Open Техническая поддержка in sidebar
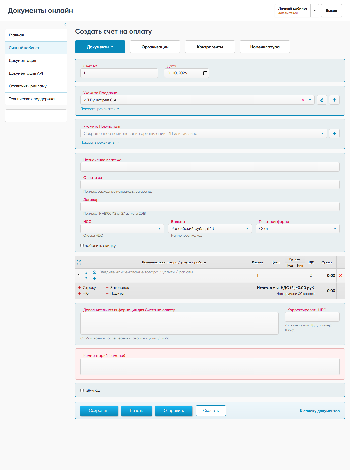This screenshot has width=350, height=470. tap(36, 99)
